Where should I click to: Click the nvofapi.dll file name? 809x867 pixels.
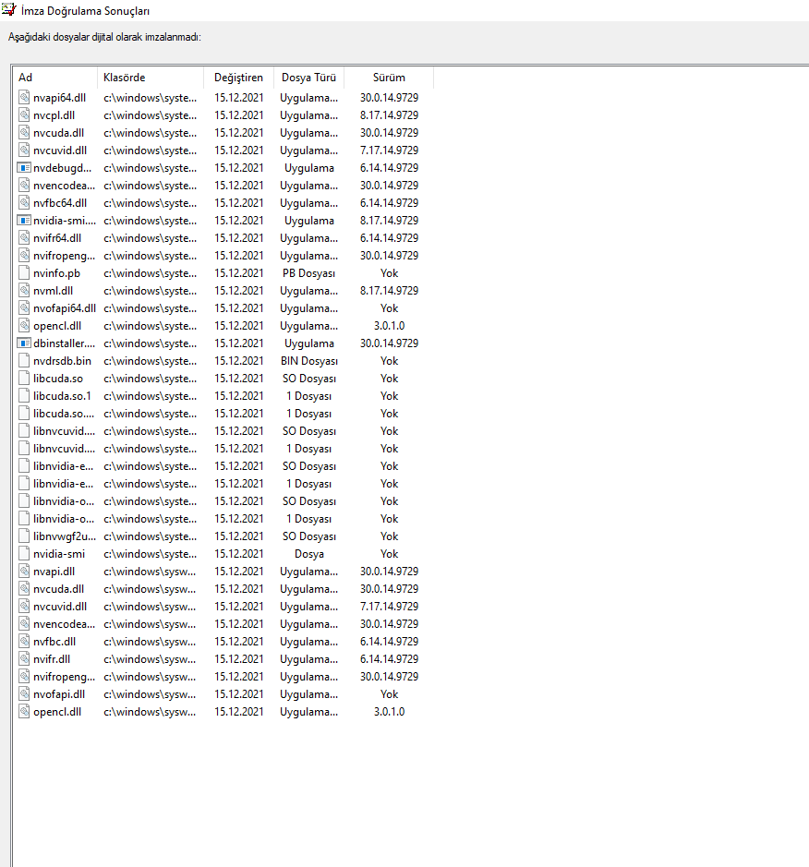pos(59,694)
